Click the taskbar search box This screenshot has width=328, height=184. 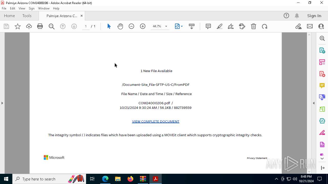coord(49,179)
